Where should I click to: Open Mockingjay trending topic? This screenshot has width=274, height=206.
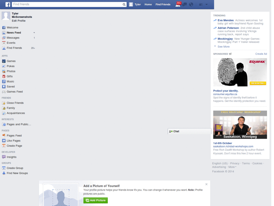[225, 39]
